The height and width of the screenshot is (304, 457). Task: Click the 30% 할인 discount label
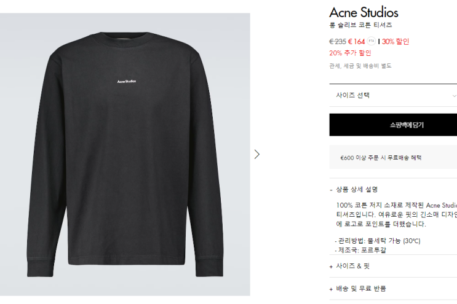pyautogui.click(x=395, y=42)
